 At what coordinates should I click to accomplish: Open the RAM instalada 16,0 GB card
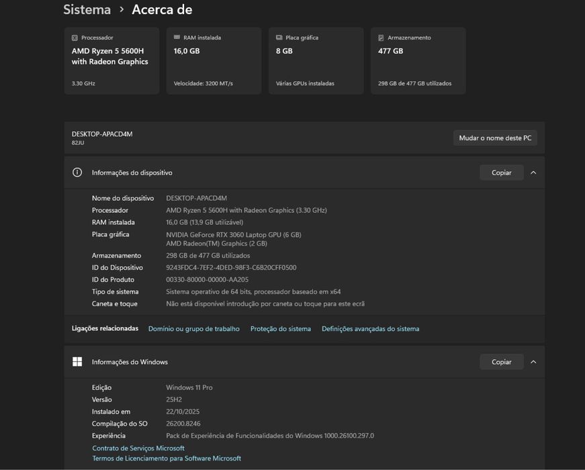(x=214, y=61)
